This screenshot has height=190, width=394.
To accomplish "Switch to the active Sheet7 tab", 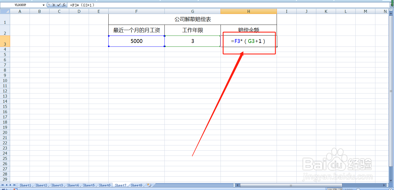I will [x=120, y=185].
